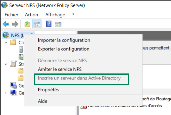Select the first folder icon under the "Str" node

(20, 71)
